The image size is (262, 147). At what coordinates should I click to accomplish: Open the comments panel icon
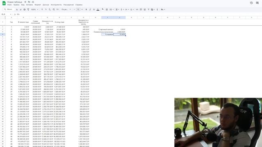[x=257, y=3]
